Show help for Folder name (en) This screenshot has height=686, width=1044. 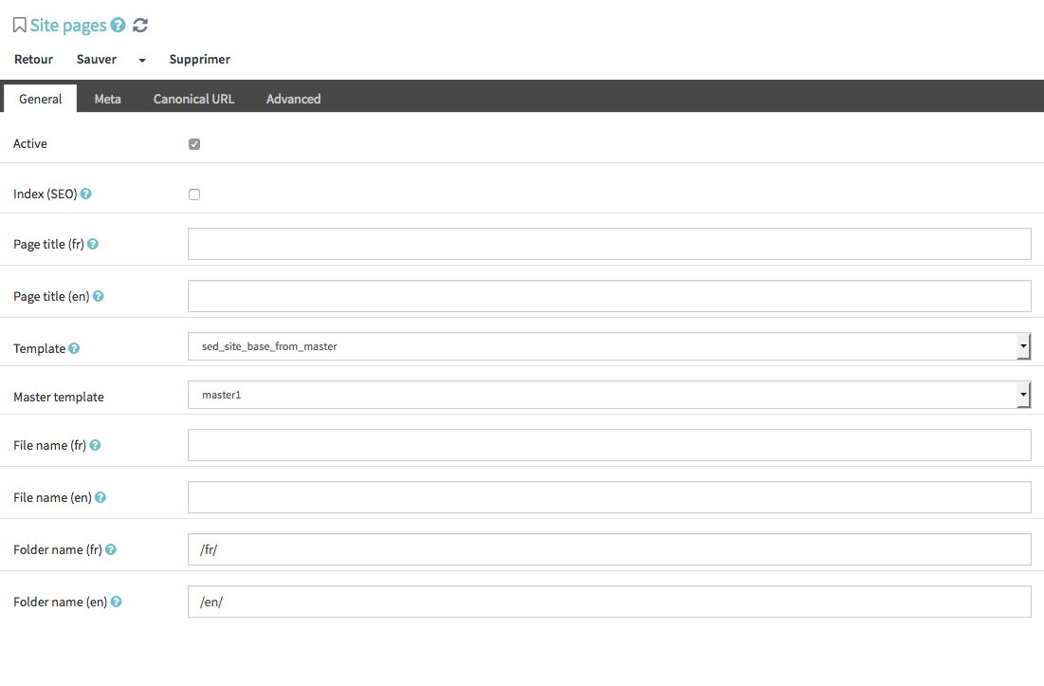[116, 602]
